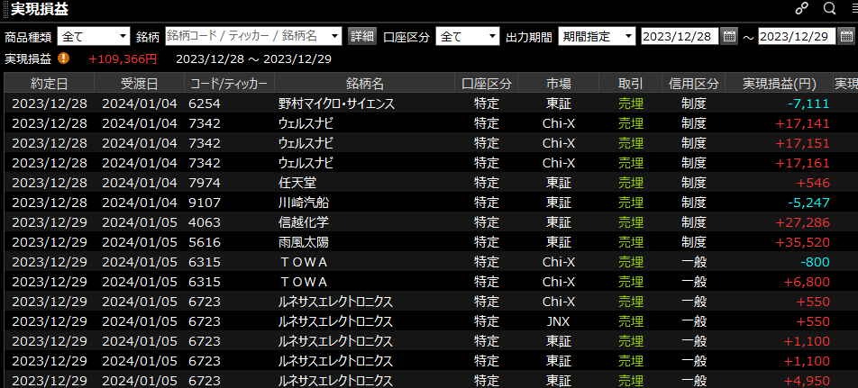Open the 銘柄 code/ticker combo box

pyautogui.click(x=253, y=37)
